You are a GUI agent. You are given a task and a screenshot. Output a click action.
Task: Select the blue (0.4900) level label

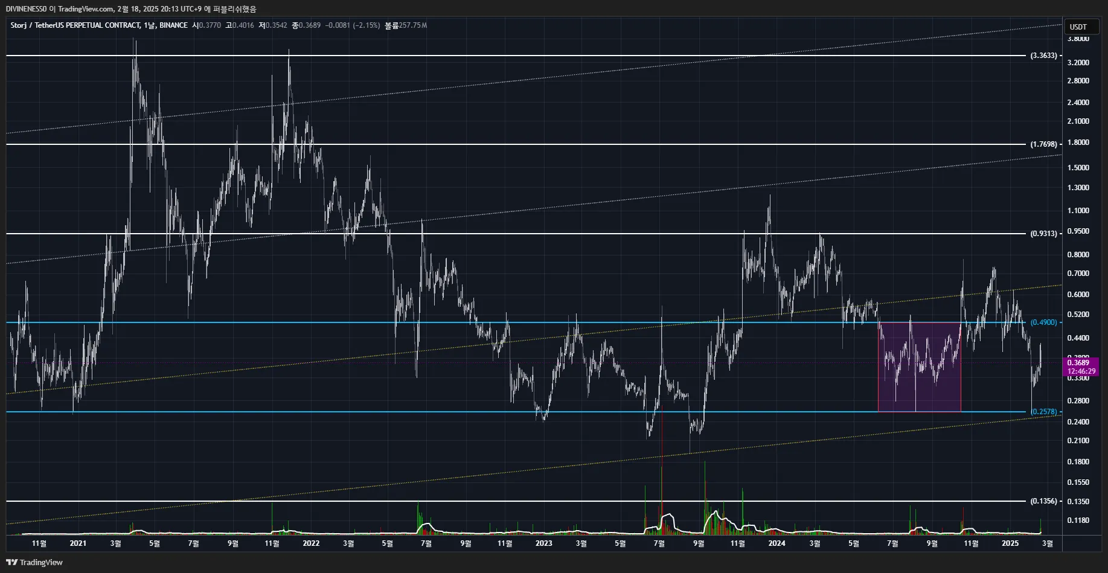tap(1043, 322)
